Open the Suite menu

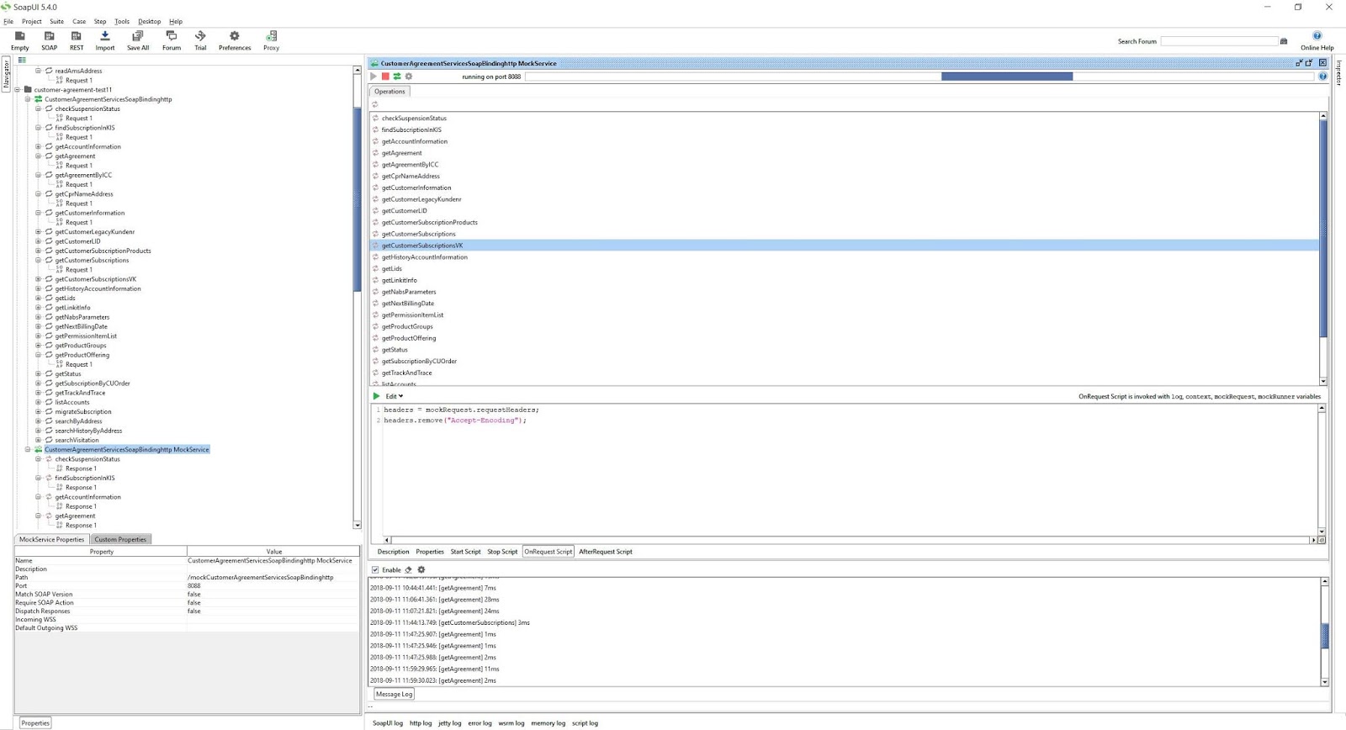pos(56,22)
